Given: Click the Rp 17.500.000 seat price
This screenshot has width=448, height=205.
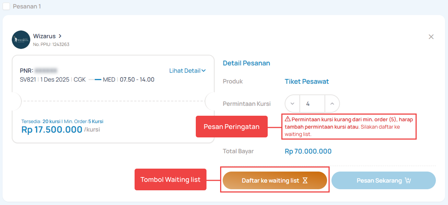Looking at the screenshot, I should coord(52,130).
